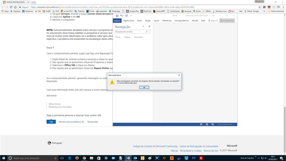This screenshot has height=161, width=286.
Task: Select the Exibir tab
Action: [x=203, y=21]
